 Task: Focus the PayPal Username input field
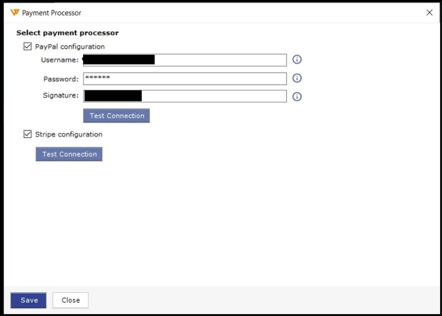coord(218,60)
